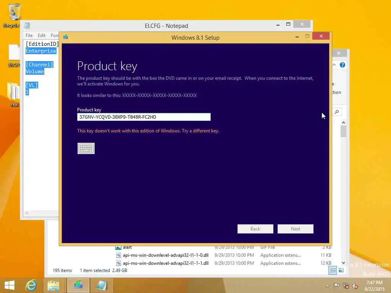Click the [Channel] line in Notepad
Image resolution: width=391 pixels, height=293 pixels.
[x=39, y=64]
